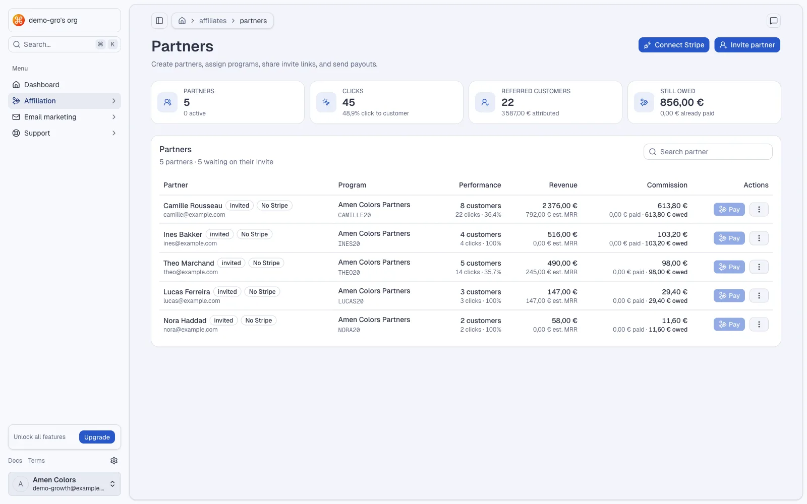
Task: Expand the Affiliation menu chevron
Action: click(114, 101)
